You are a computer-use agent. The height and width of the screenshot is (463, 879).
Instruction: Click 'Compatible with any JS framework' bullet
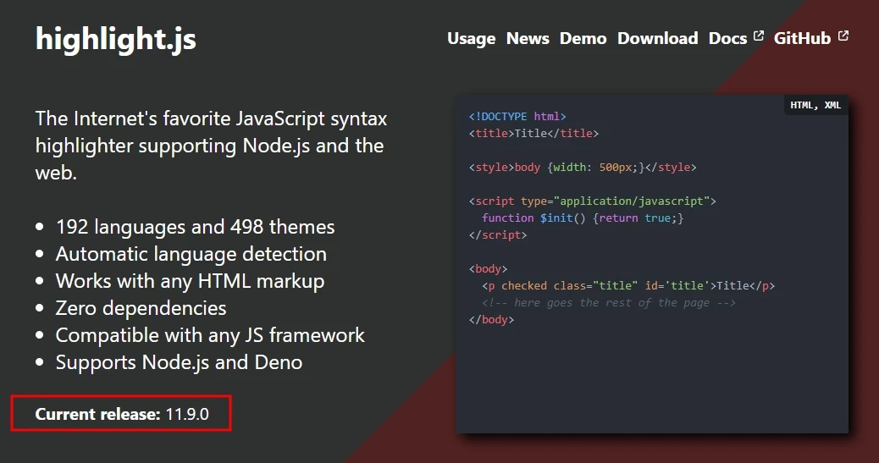click(x=210, y=335)
